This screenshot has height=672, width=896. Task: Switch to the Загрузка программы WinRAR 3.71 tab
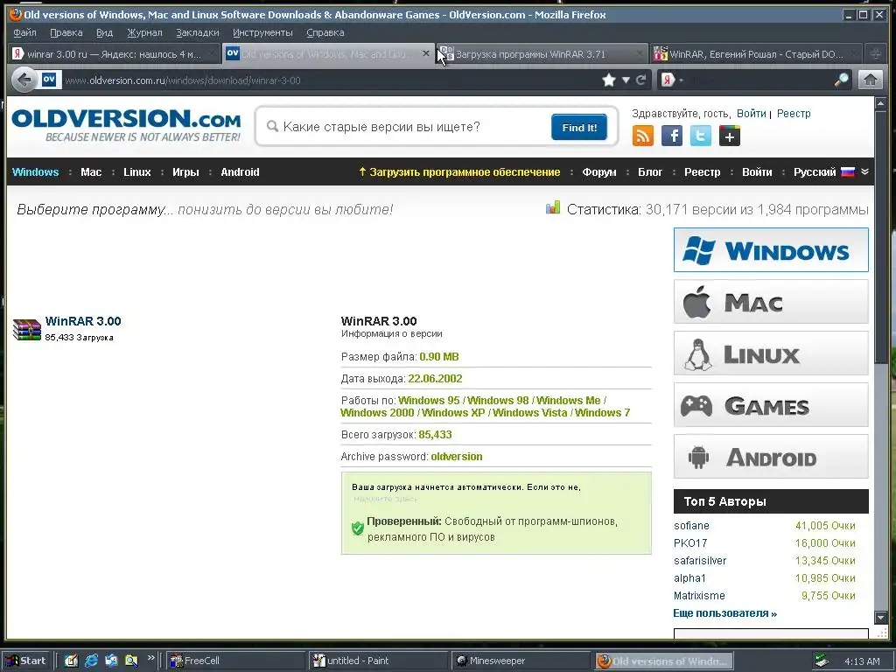click(x=542, y=53)
